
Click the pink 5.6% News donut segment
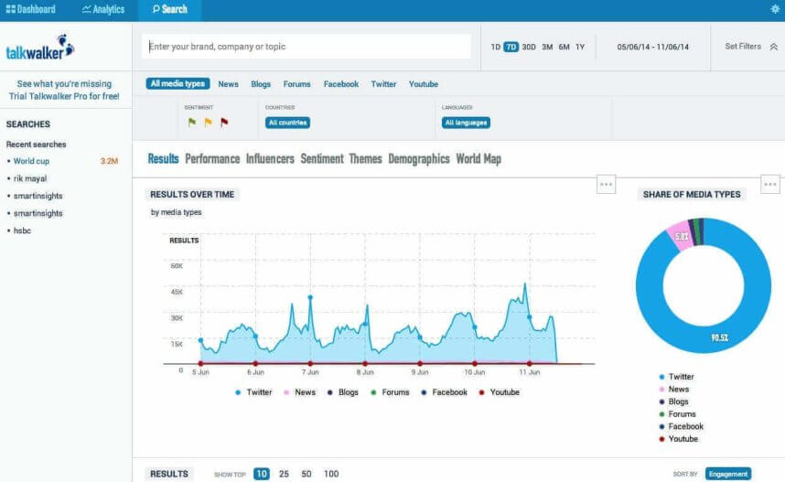point(681,236)
